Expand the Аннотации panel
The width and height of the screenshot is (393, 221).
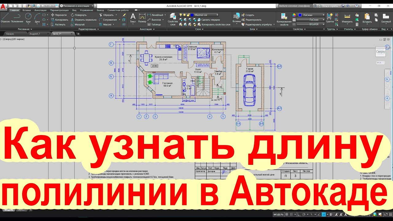click(x=147, y=29)
